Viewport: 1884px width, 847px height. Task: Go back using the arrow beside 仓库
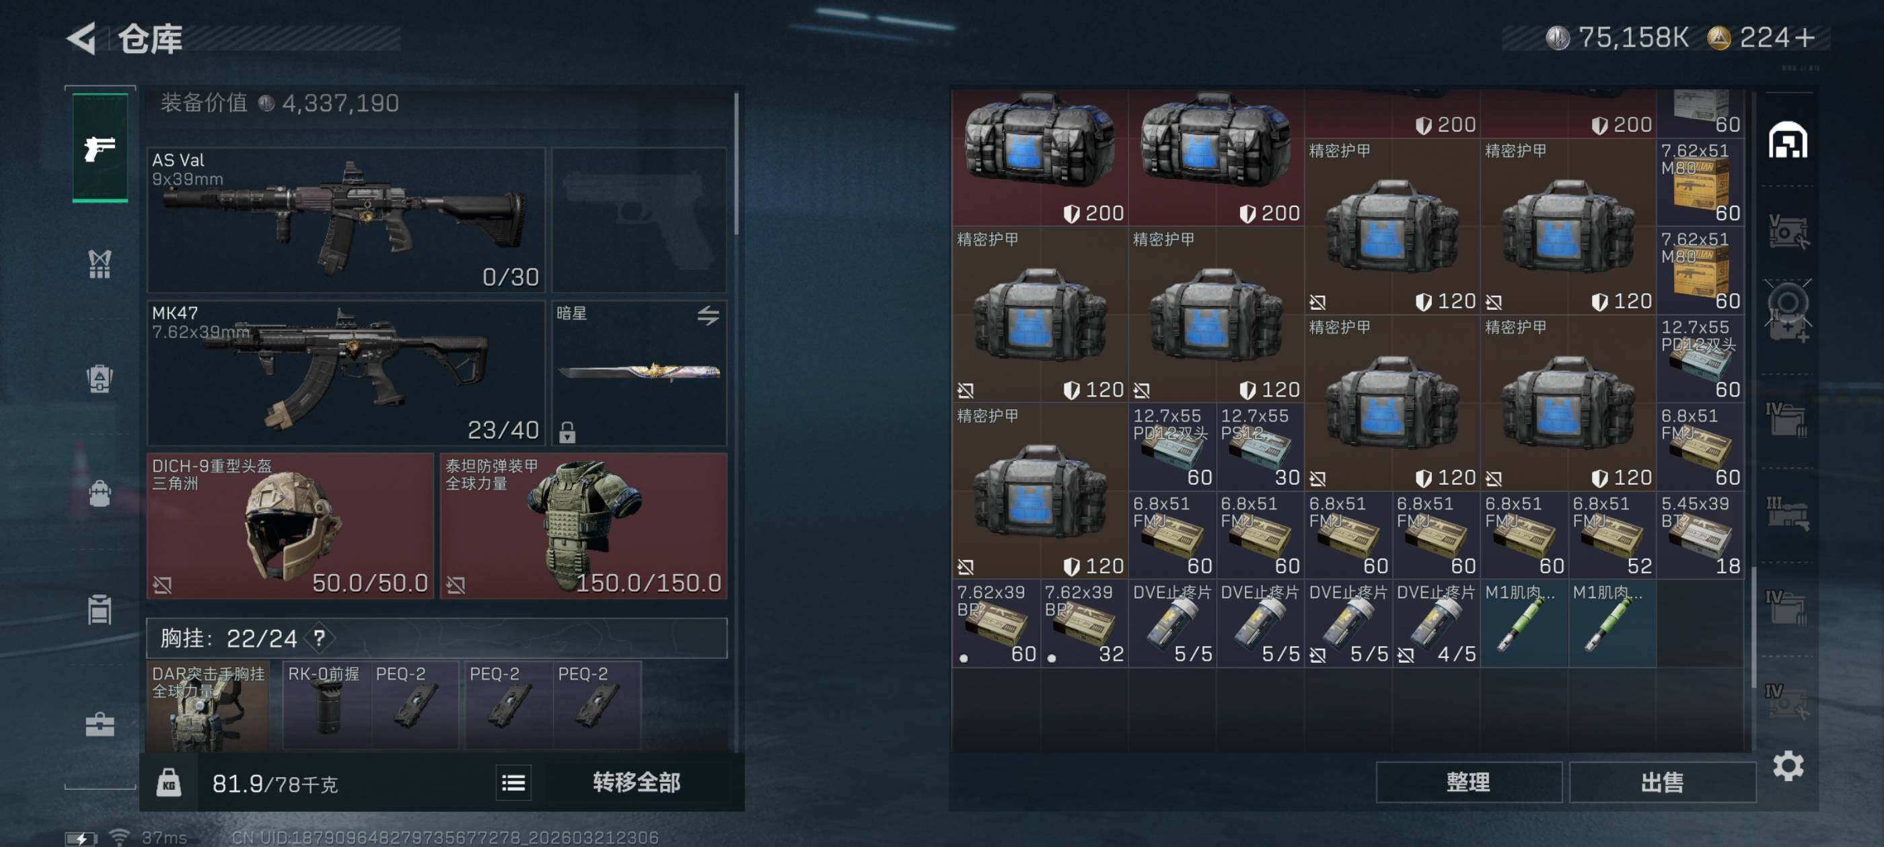[x=82, y=38]
